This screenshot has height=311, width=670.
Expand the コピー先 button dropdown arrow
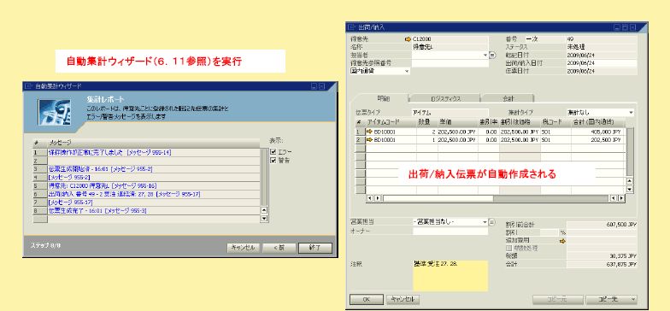click(632, 299)
